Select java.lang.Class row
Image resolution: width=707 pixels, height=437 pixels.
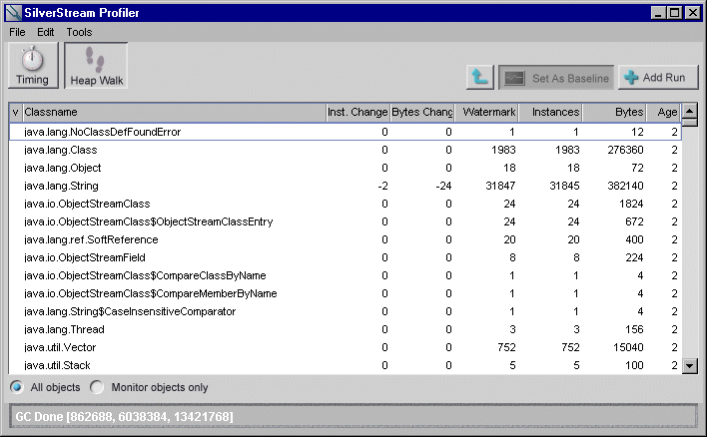point(346,150)
